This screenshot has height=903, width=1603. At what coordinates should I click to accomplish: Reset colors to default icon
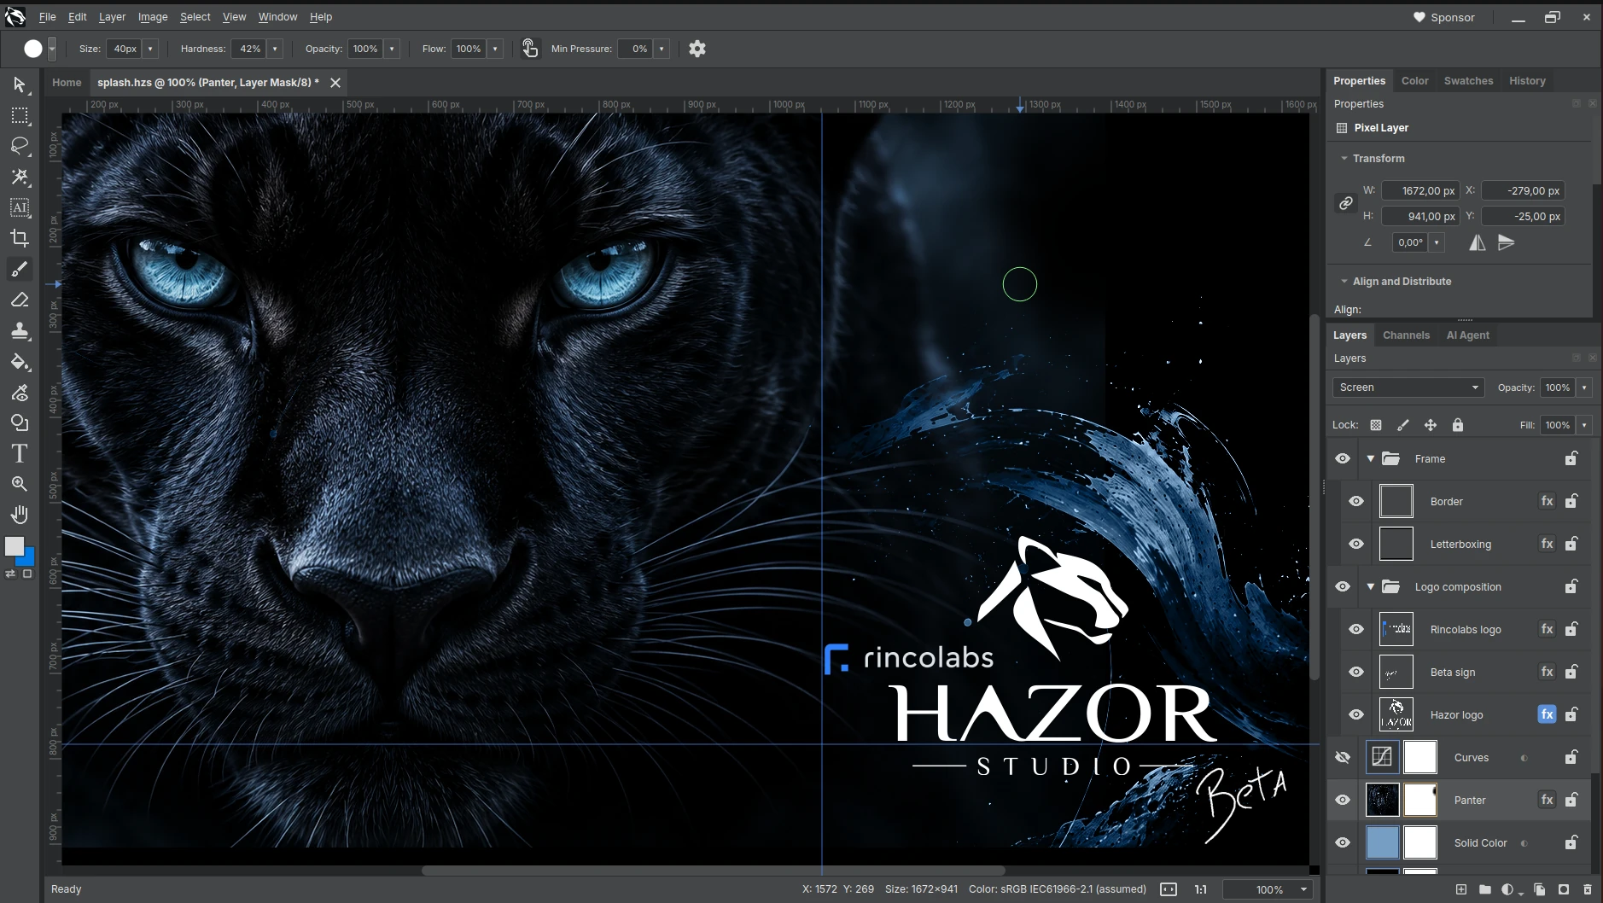(x=27, y=574)
